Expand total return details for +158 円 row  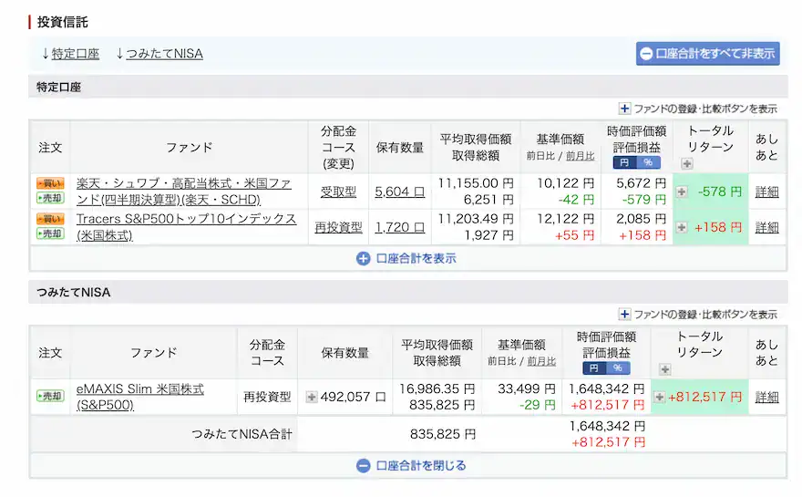(x=682, y=227)
